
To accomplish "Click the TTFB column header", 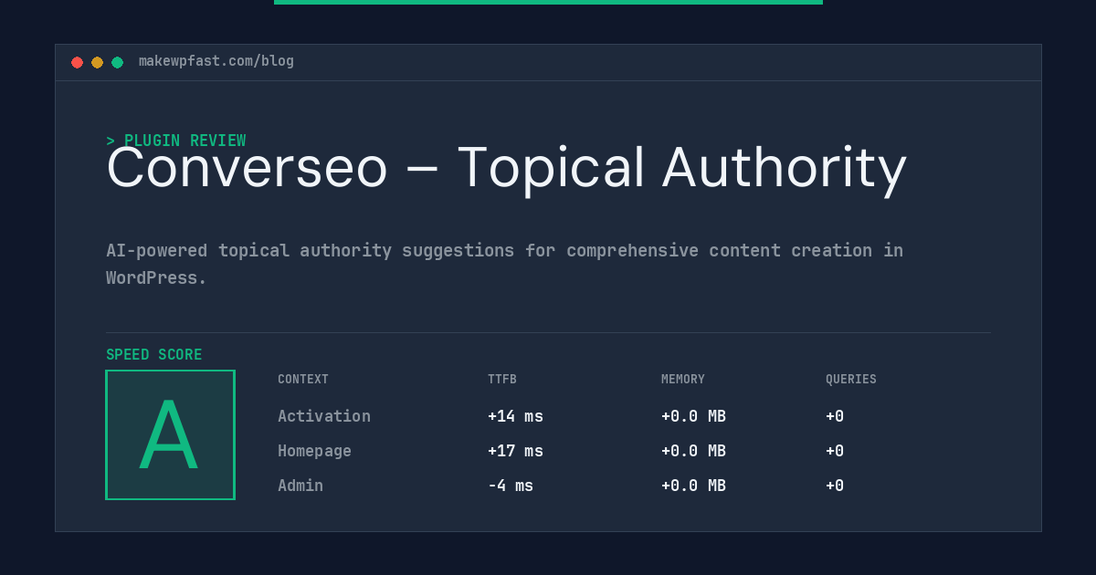I will tap(502, 380).
